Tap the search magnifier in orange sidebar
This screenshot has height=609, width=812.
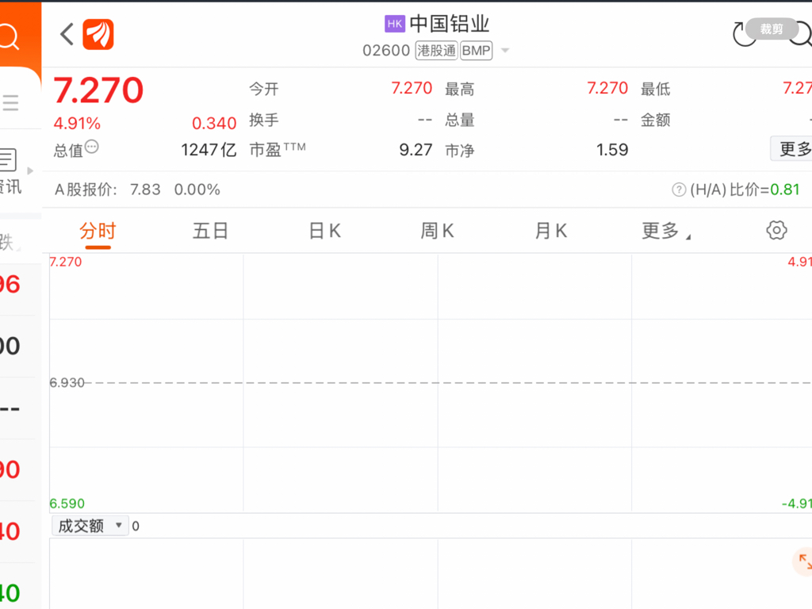(9, 36)
